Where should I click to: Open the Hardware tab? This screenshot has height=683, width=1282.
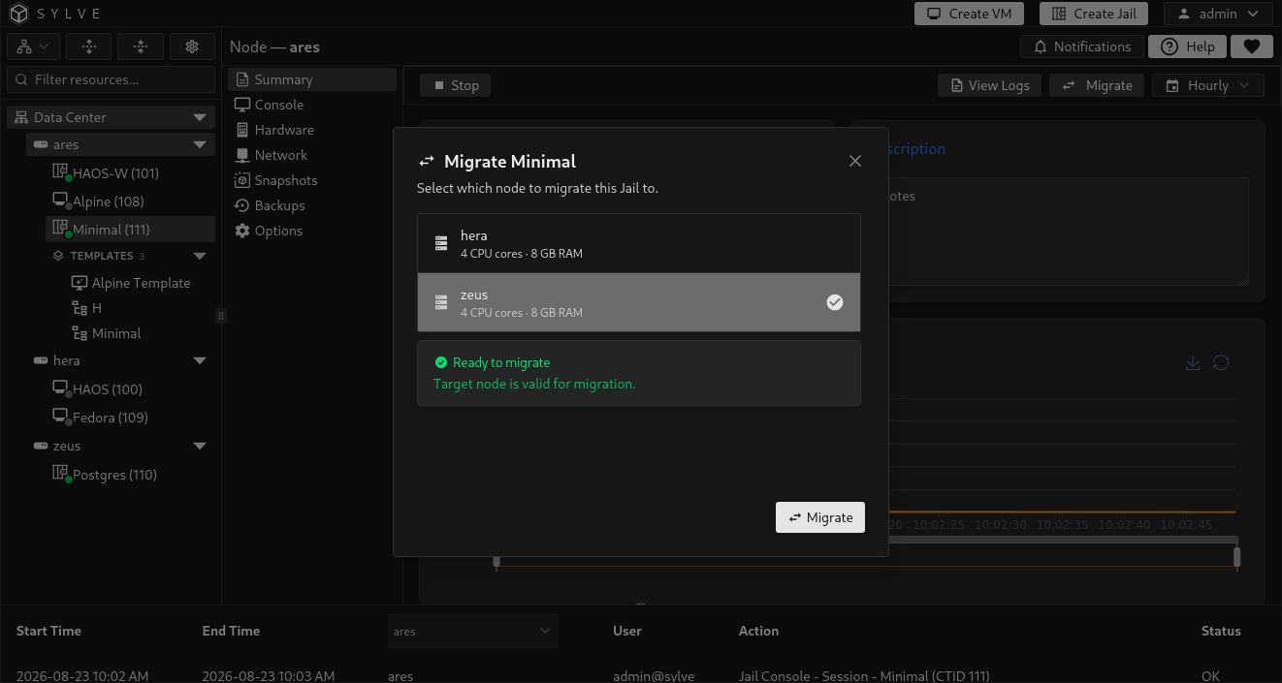(312, 130)
